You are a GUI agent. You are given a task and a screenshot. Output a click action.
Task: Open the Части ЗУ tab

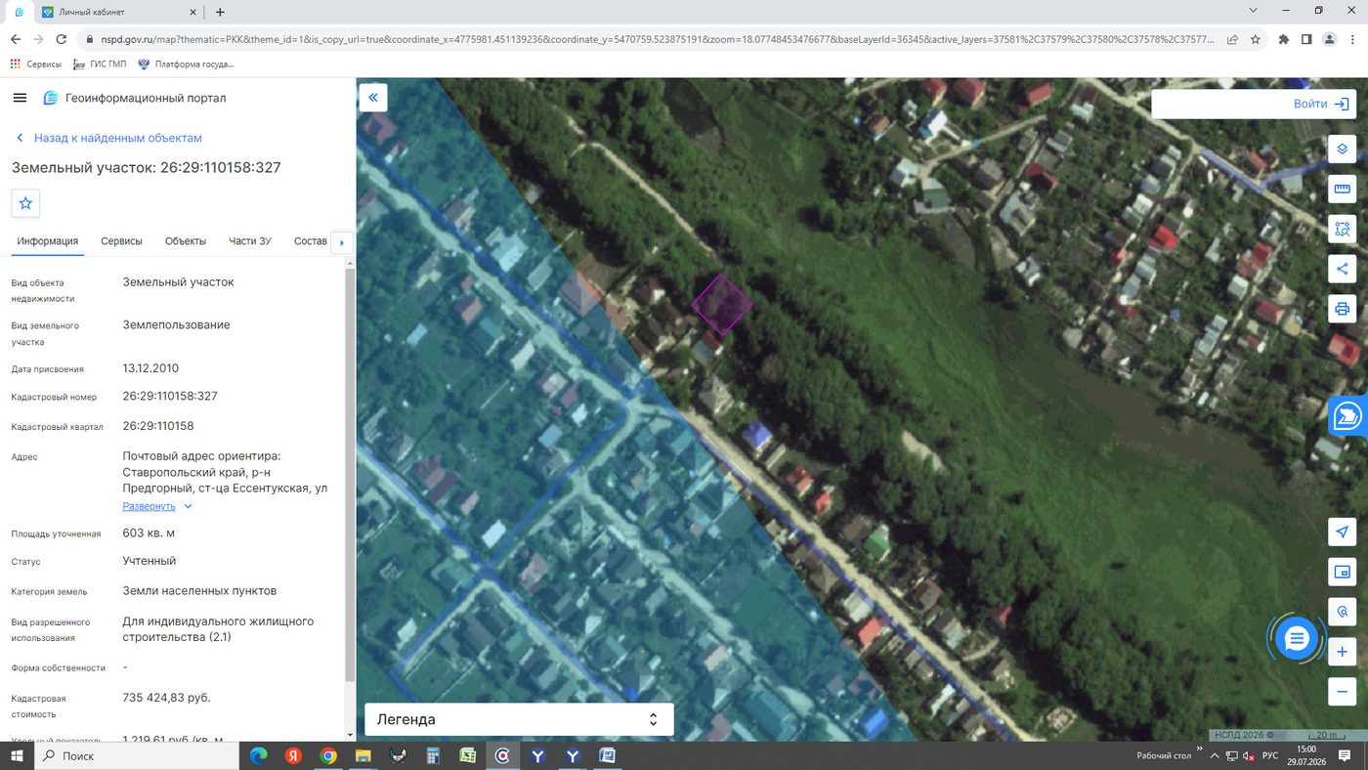point(250,241)
